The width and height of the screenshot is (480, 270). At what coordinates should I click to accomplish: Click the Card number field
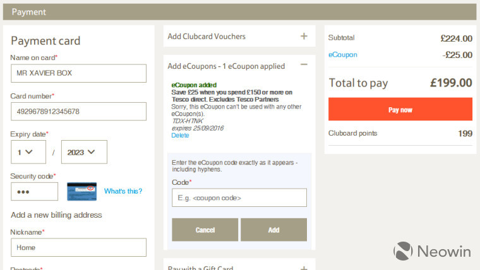click(79, 111)
